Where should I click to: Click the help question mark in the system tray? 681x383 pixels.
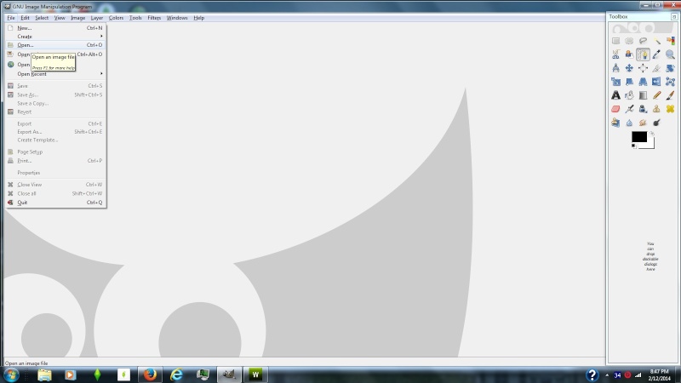[x=592, y=374]
